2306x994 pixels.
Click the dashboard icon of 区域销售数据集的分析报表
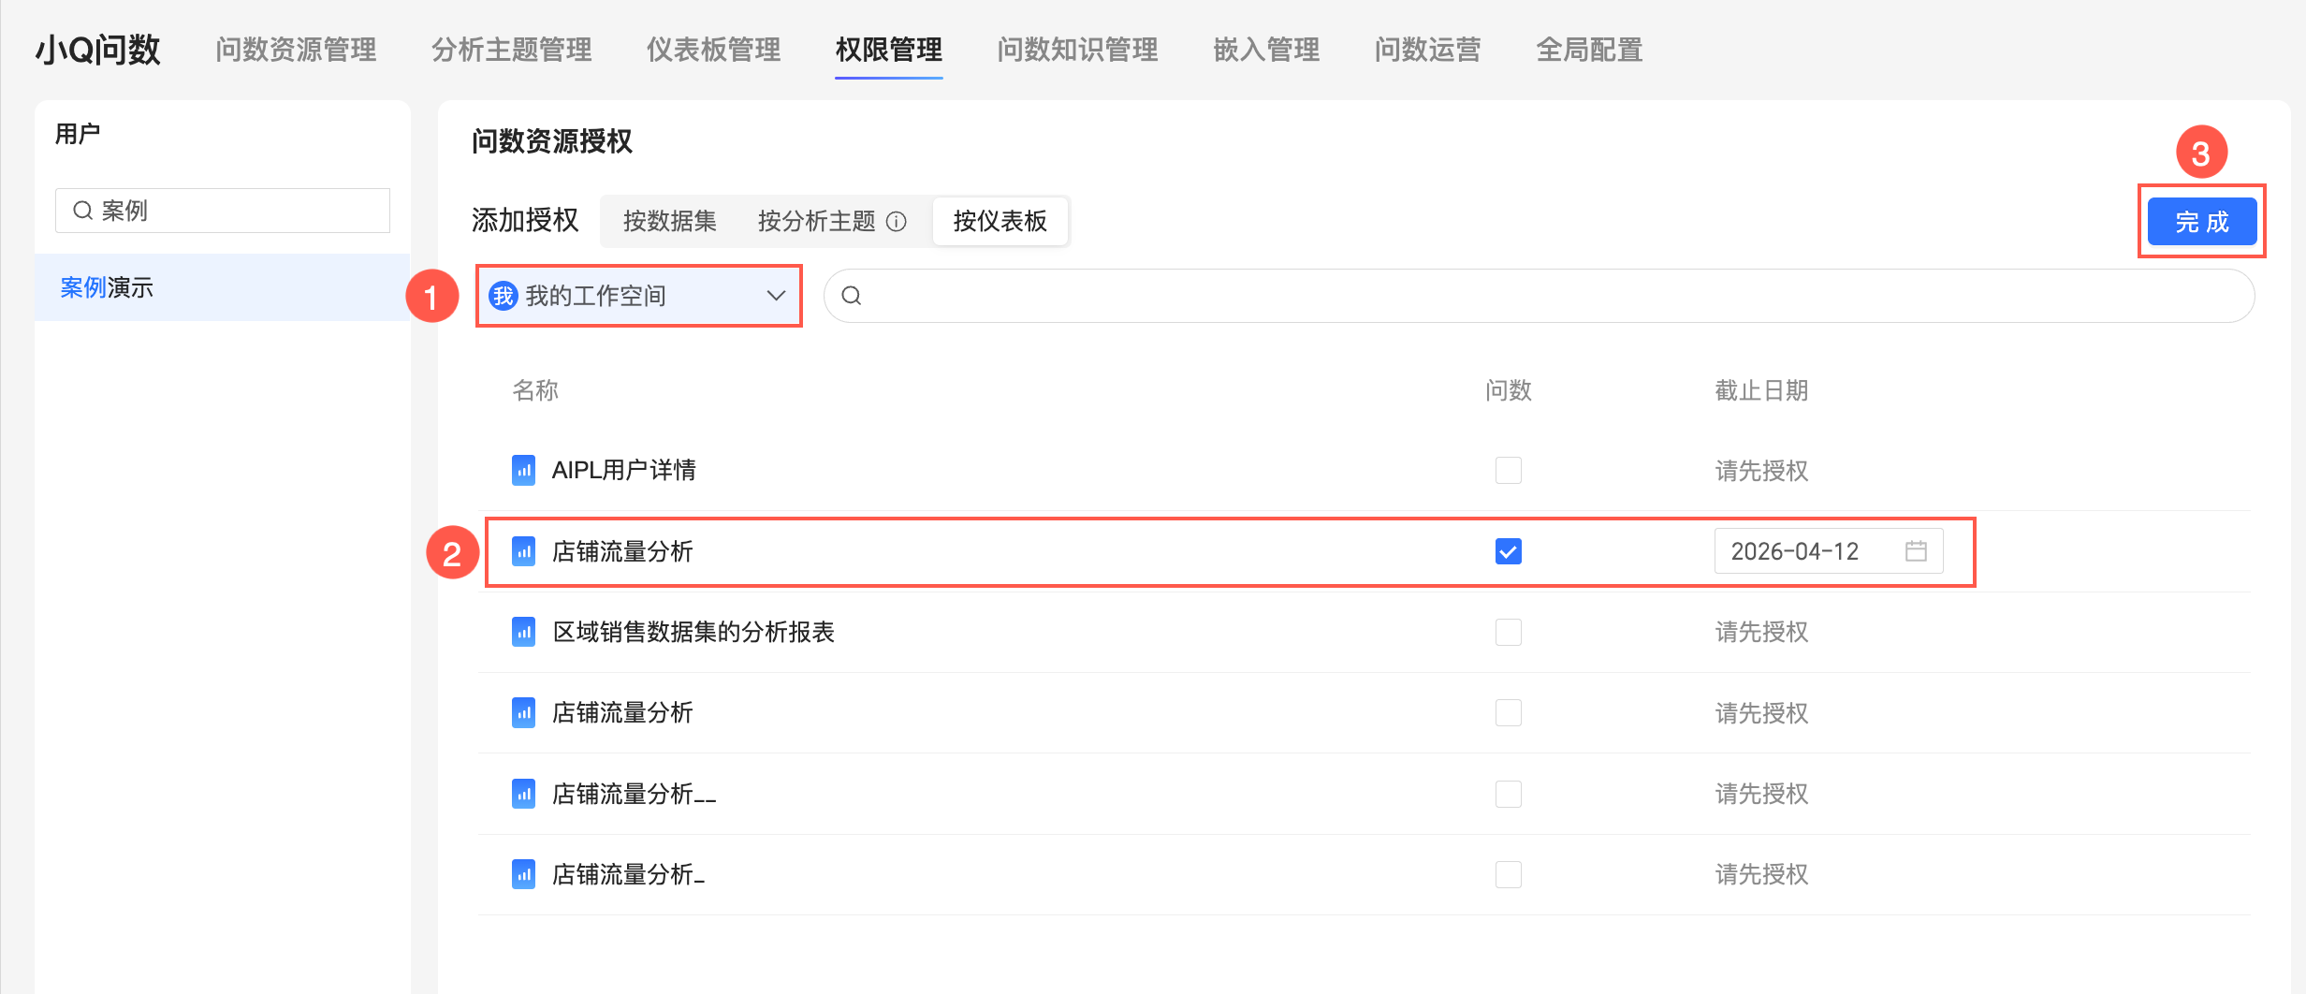tap(523, 632)
